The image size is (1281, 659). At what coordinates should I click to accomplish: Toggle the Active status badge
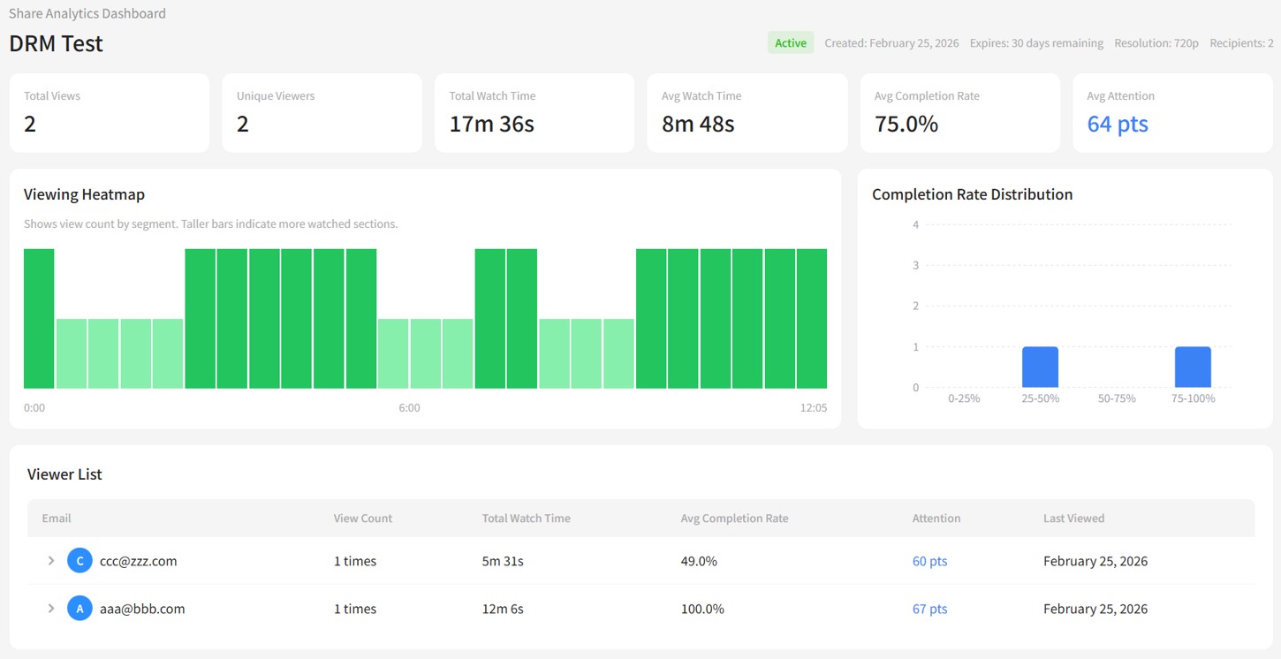(790, 42)
